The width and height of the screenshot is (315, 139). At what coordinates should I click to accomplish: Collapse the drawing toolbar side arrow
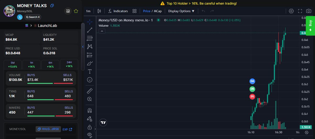pos(96,129)
